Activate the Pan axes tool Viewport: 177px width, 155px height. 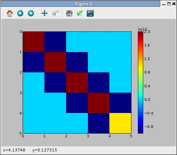coord(44,13)
